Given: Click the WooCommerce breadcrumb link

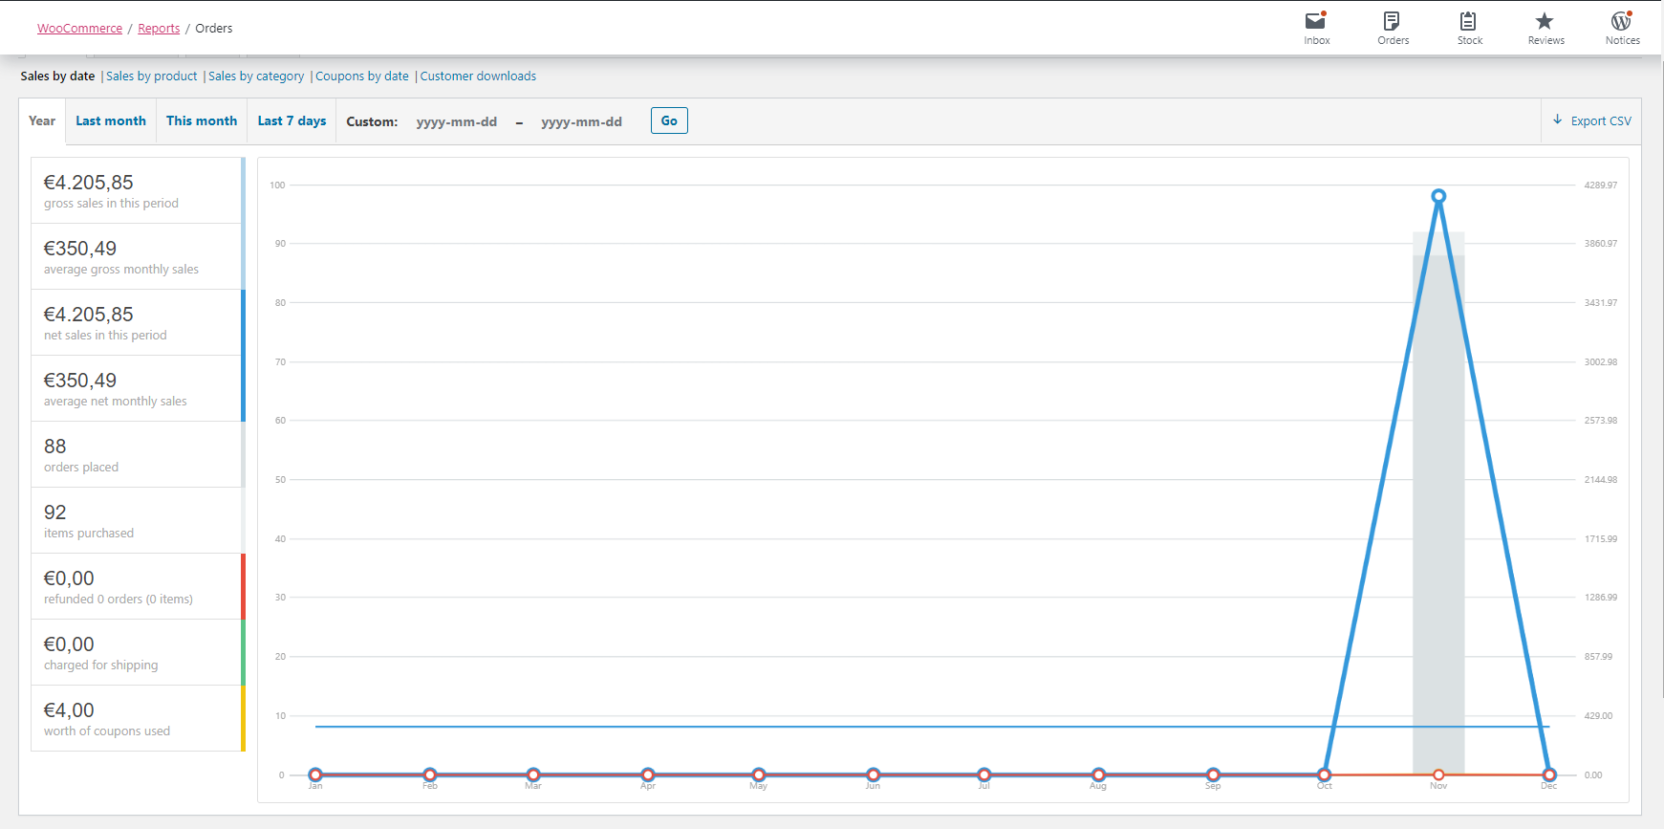Looking at the screenshot, I should tap(79, 29).
